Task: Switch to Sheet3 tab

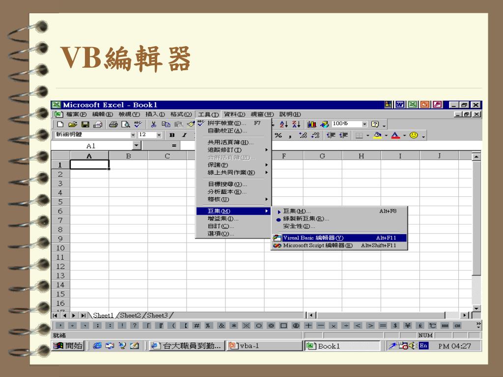Action: point(157,315)
